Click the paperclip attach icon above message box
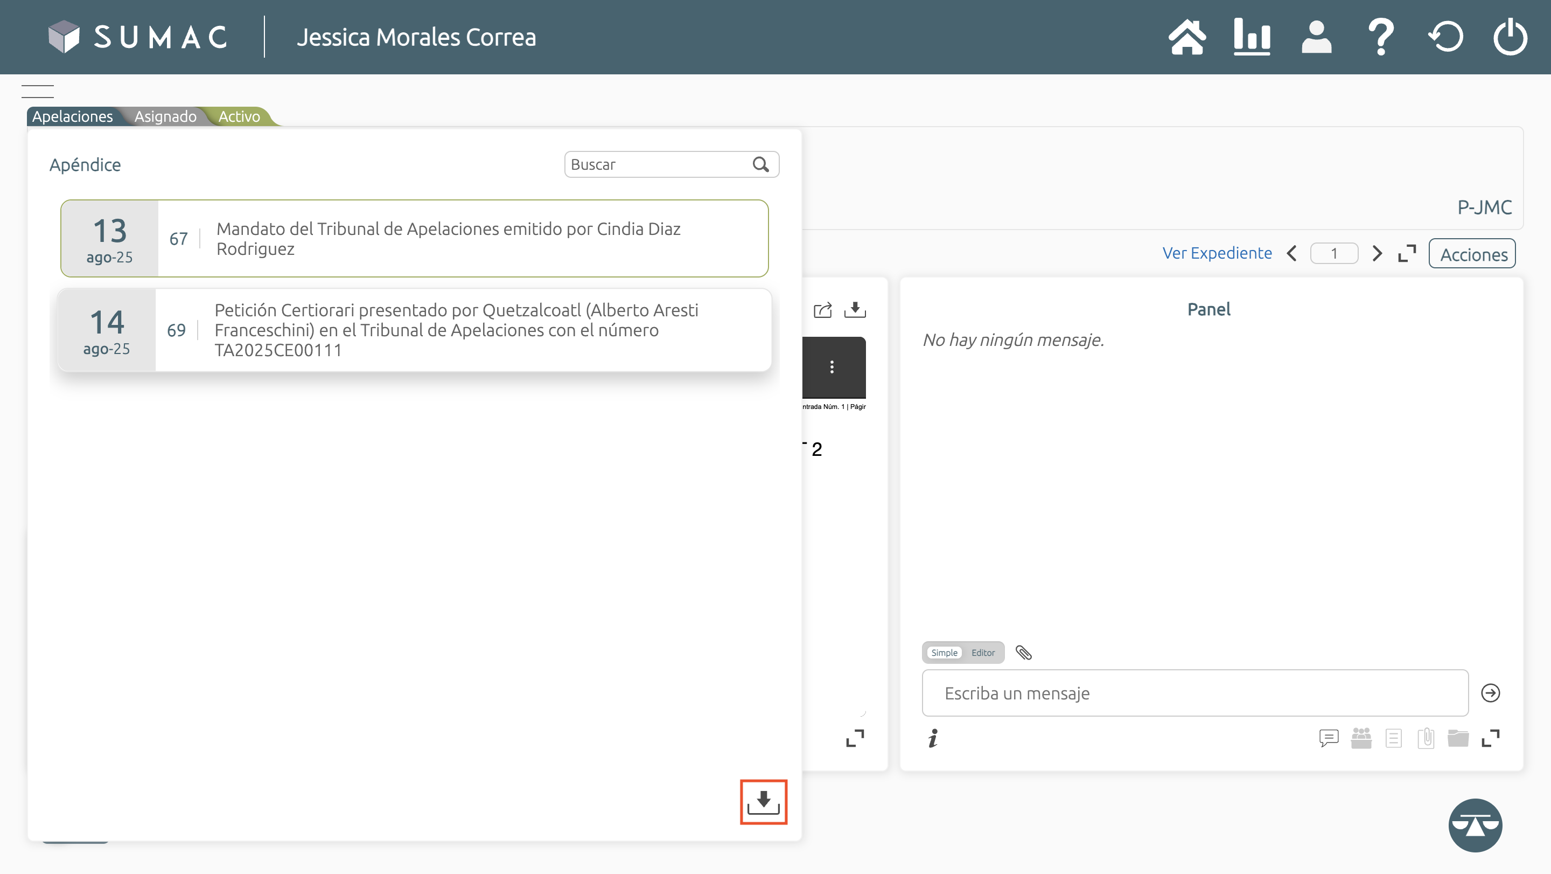Image resolution: width=1551 pixels, height=874 pixels. click(x=1024, y=653)
